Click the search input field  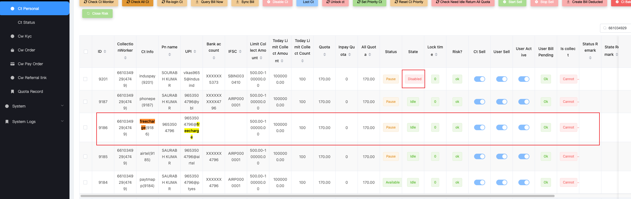[619, 28]
